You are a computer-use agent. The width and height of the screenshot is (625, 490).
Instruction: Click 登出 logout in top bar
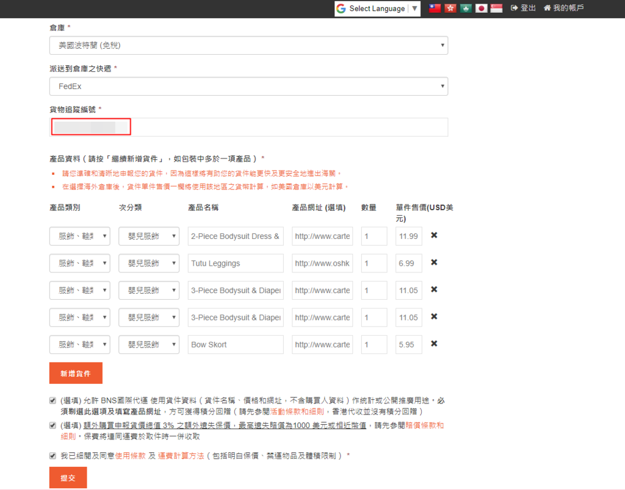point(523,8)
